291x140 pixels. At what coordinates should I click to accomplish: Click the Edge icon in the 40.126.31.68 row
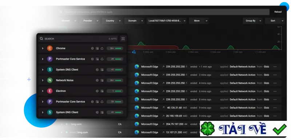pyautogui.click(x=137, y=108)
